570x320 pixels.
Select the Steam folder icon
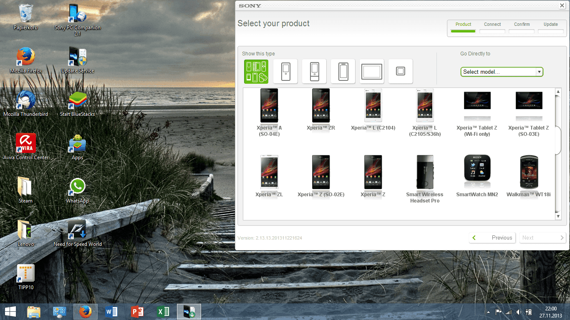click(x=25, y=190)
